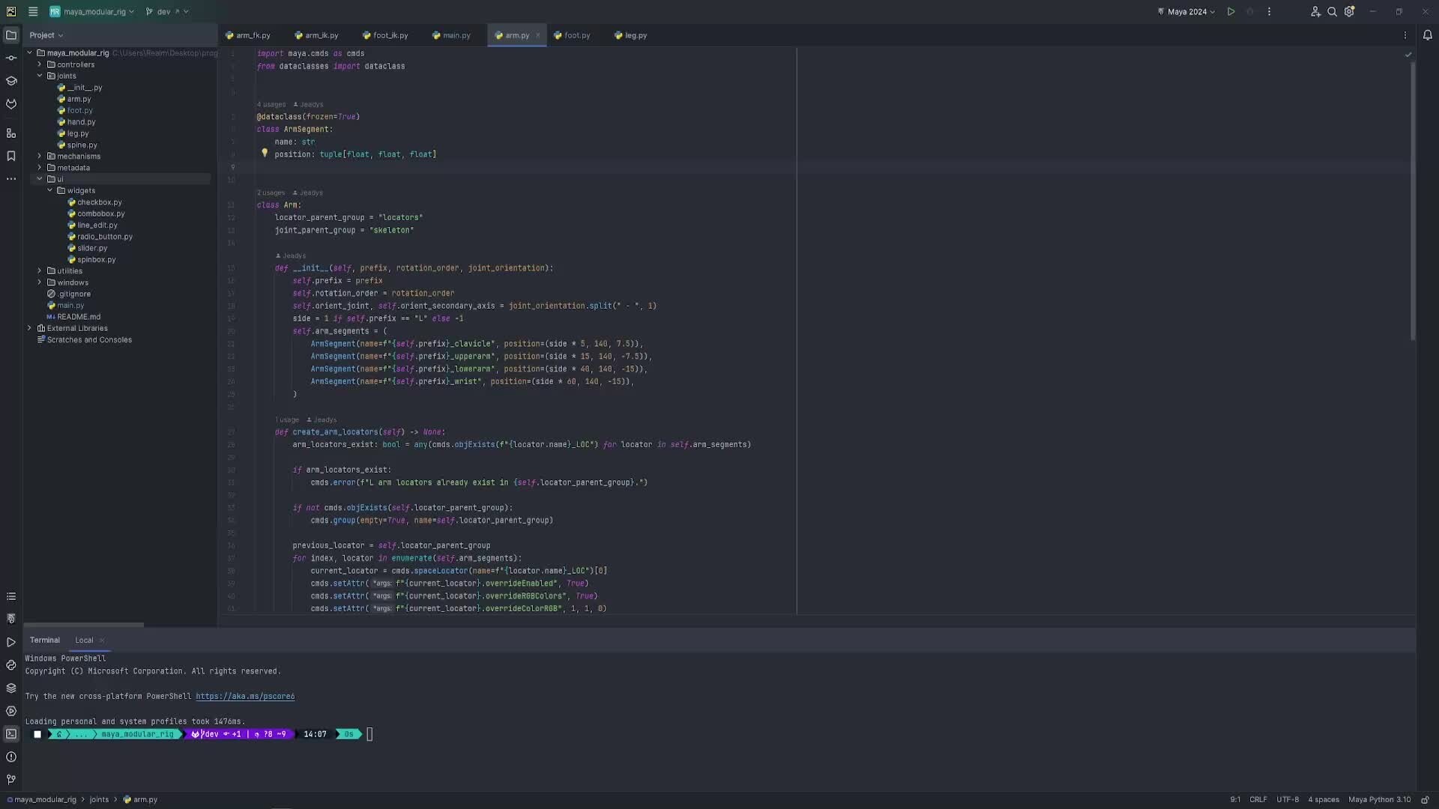Collapse the joints folder

(40, 76)
